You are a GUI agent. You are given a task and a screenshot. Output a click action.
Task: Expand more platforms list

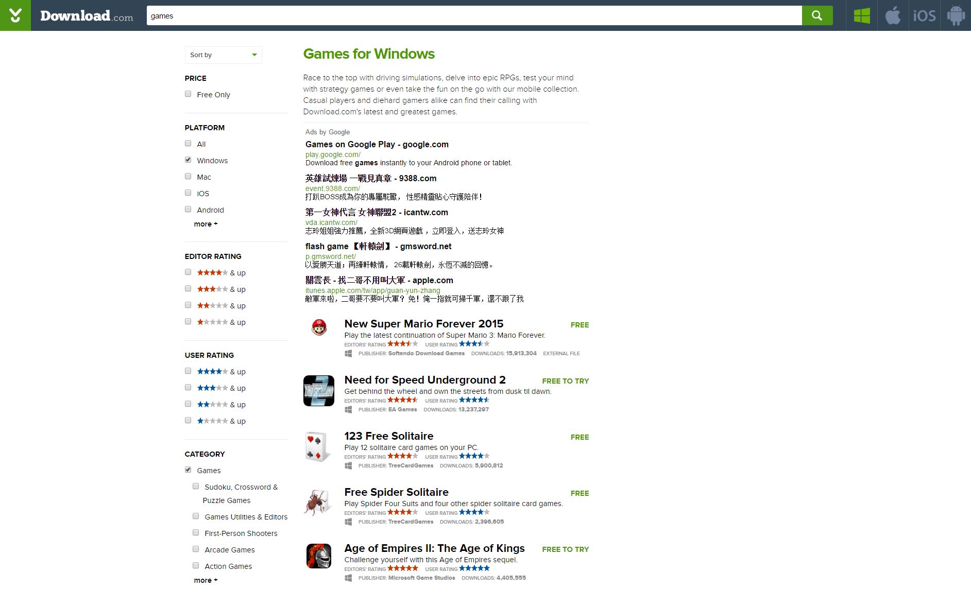click(206, 224)
